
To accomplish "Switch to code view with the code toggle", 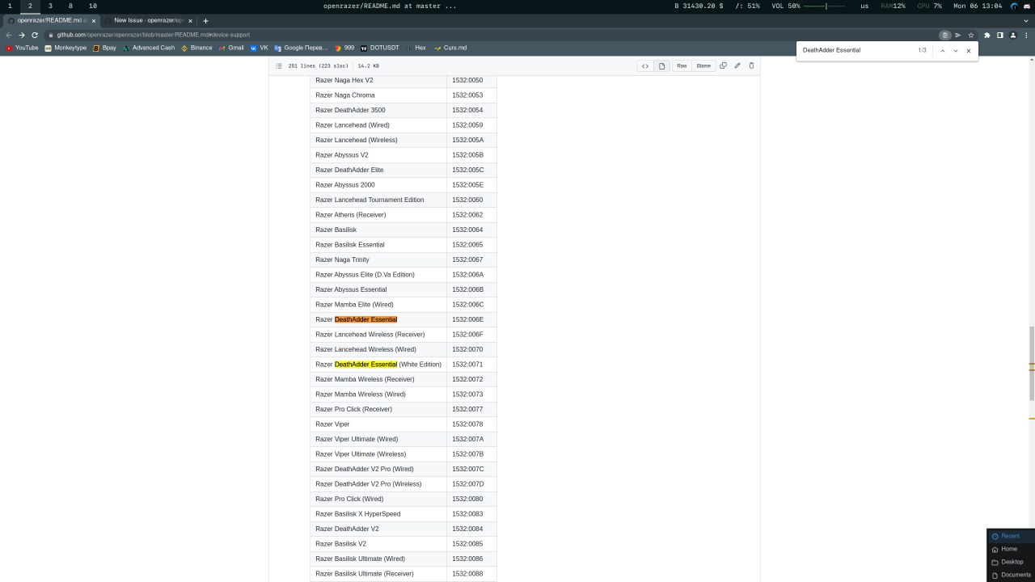I will click(x=644, y=65).
